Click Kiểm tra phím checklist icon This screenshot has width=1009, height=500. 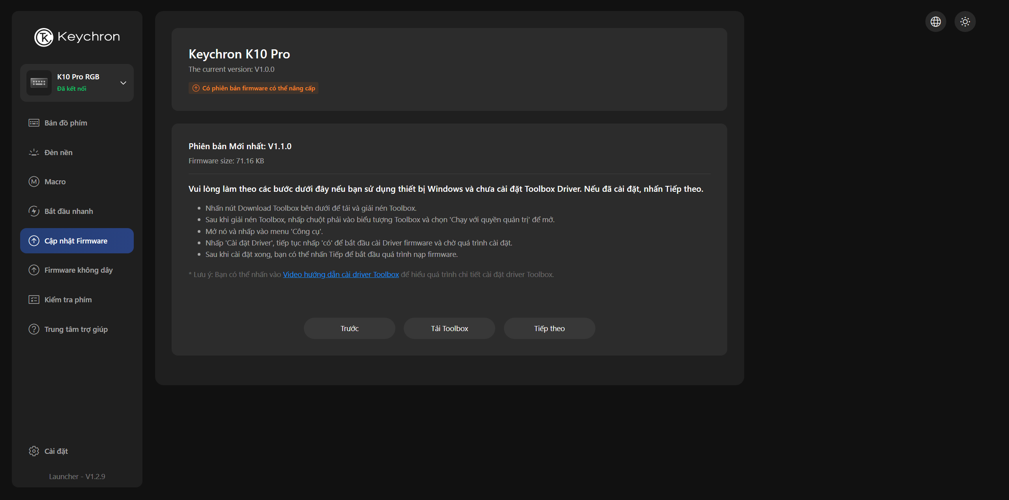(34, 300)
